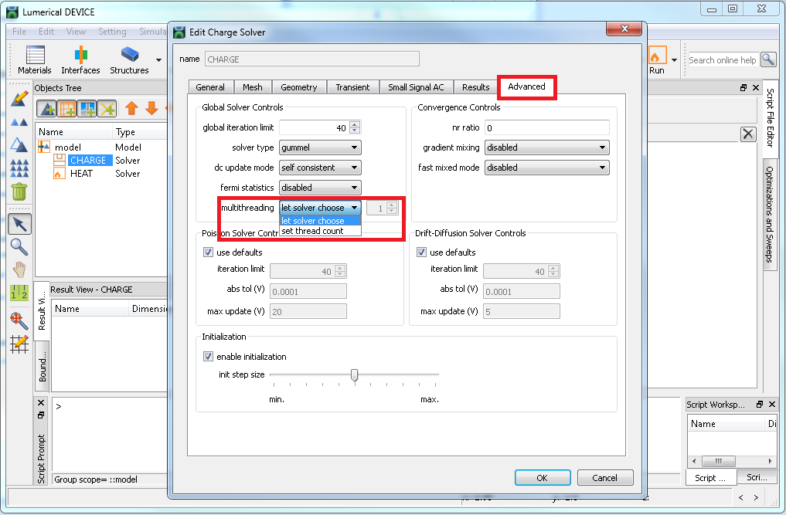Open the solver type dropdown
The image size is (786, 515).
pyautogui.click(x=320, y=147)
